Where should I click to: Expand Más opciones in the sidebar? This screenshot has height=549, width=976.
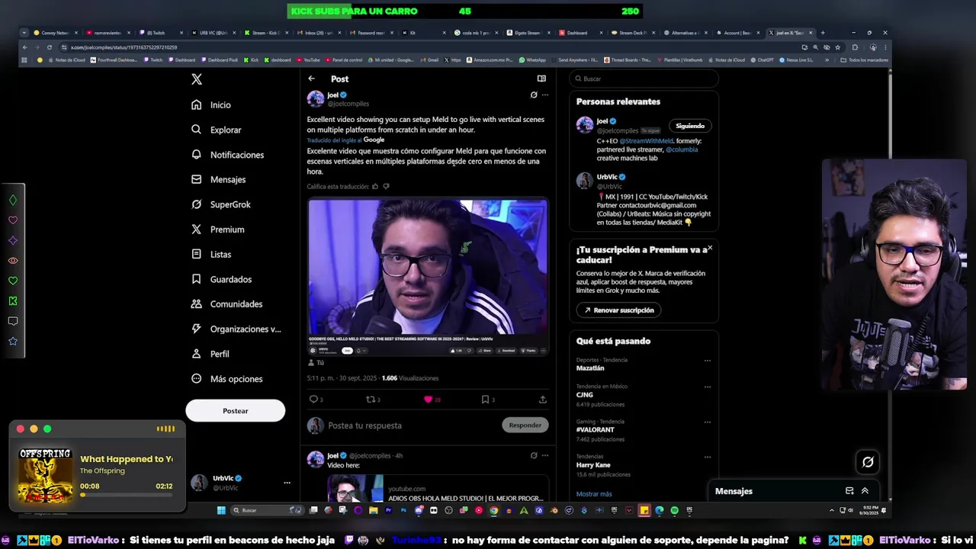[227, 379]
